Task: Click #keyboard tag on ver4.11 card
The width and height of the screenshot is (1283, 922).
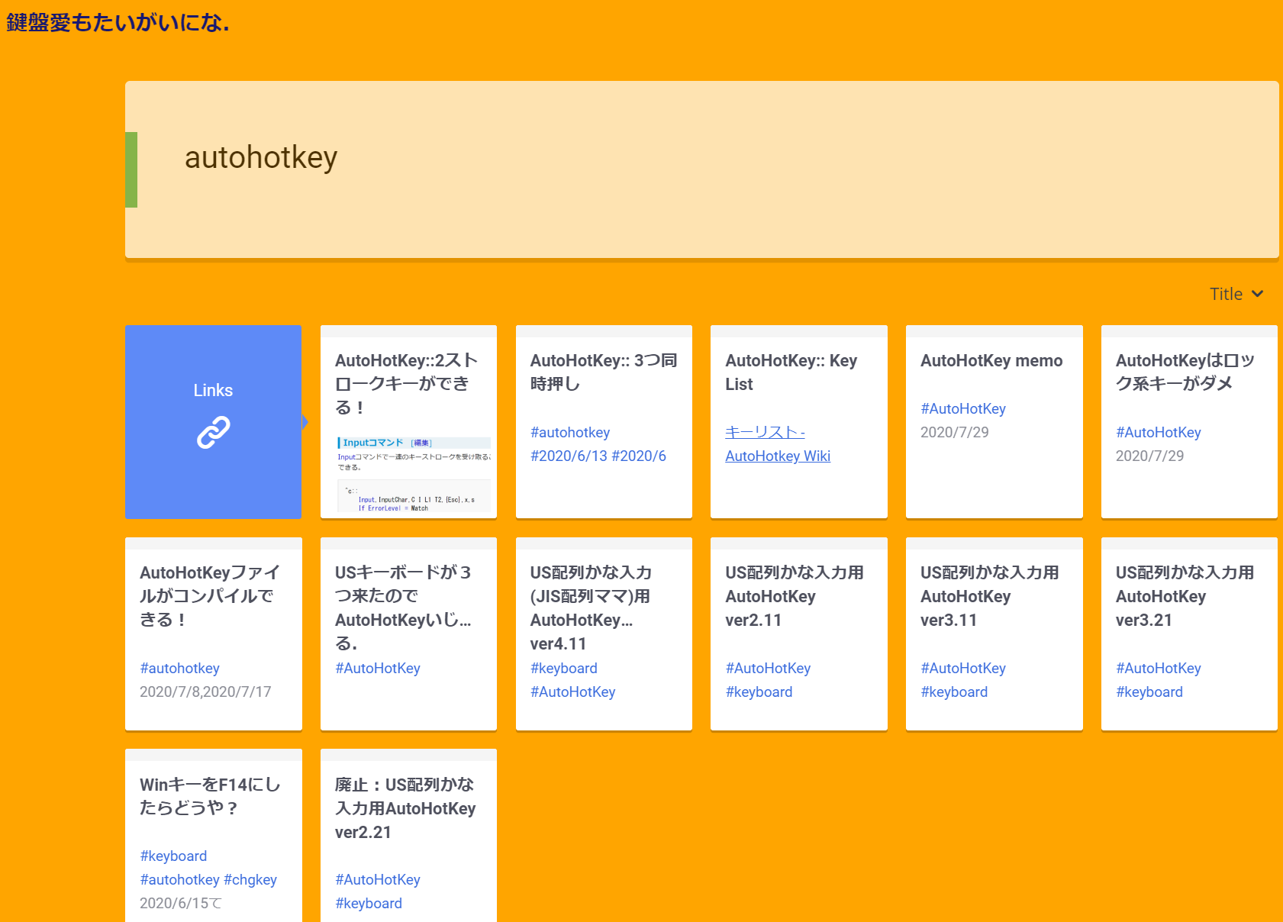Action: click(564, 669)
